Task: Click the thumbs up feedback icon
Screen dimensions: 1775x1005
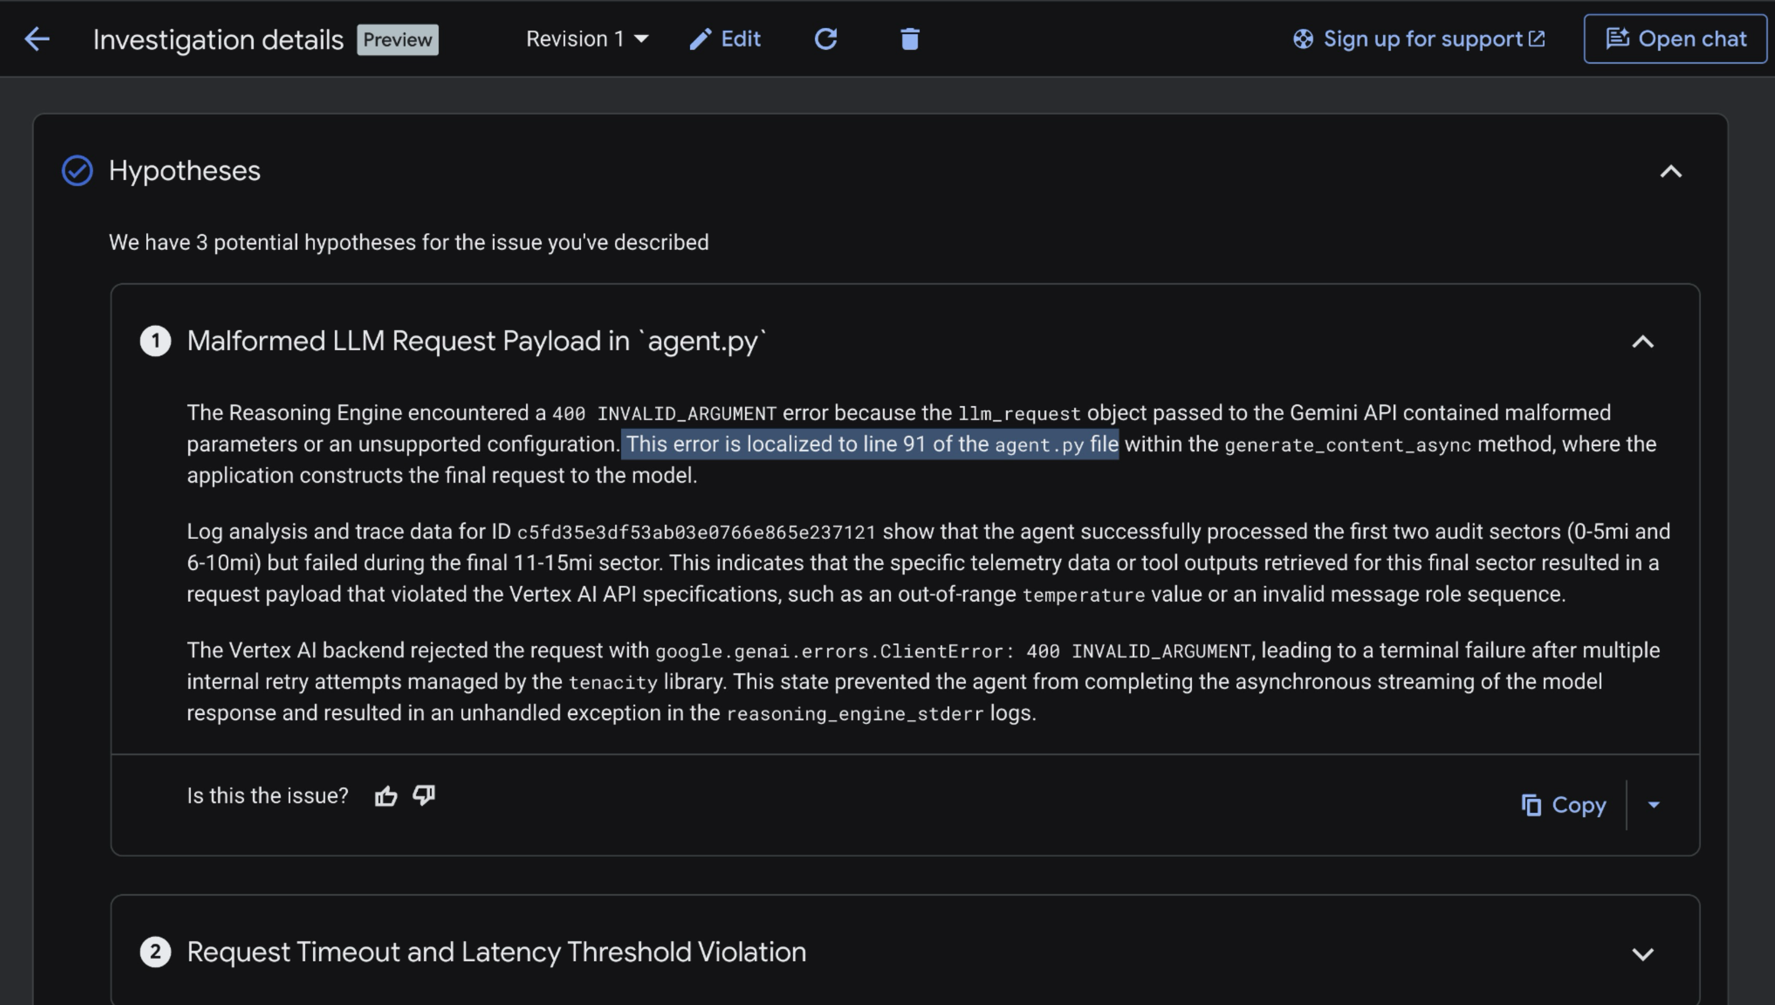Action: coord(386,796)
